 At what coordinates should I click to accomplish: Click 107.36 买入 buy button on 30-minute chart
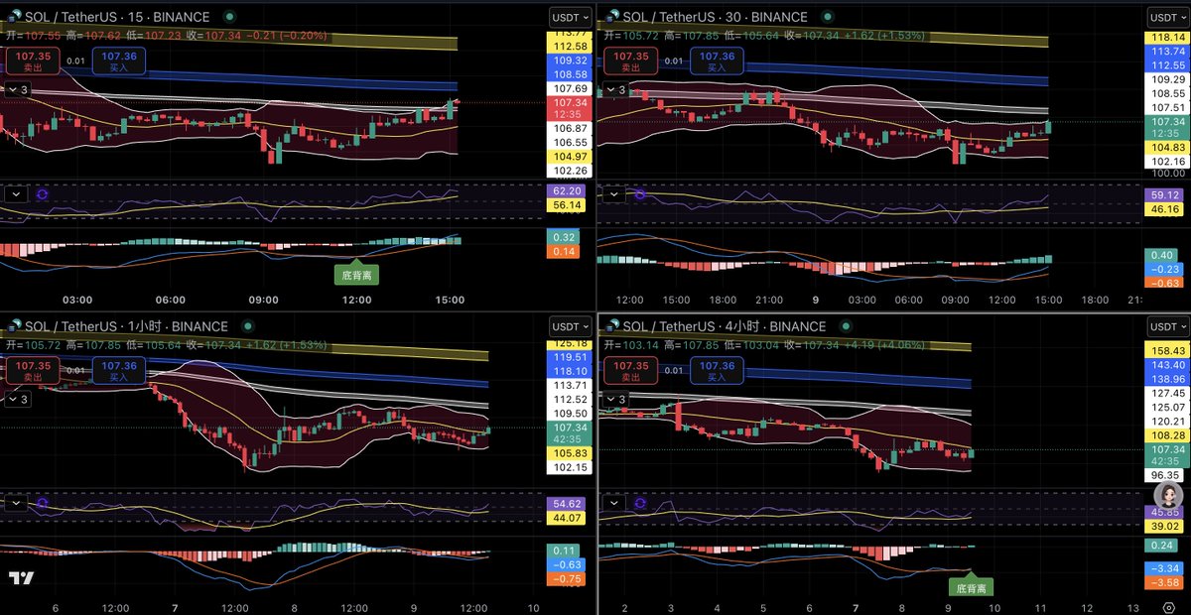pyautogui.click(x=716, y=61)
